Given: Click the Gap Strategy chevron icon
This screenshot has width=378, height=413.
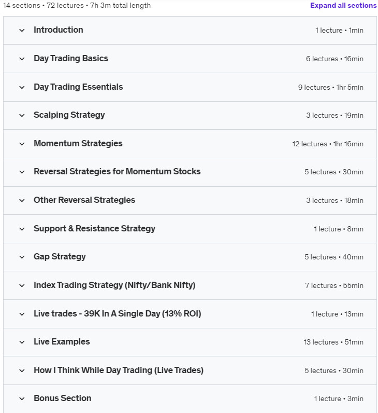Looking at the screenshot, I should pyautogui.click(x=22, y=257).
